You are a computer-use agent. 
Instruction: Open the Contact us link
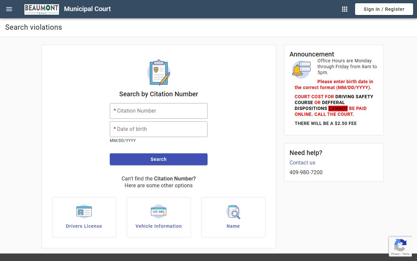pos(302,162)
